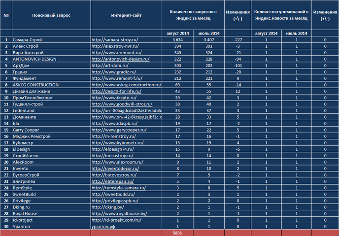Open the Доминанта xn--42 link

tap(127, 117)
